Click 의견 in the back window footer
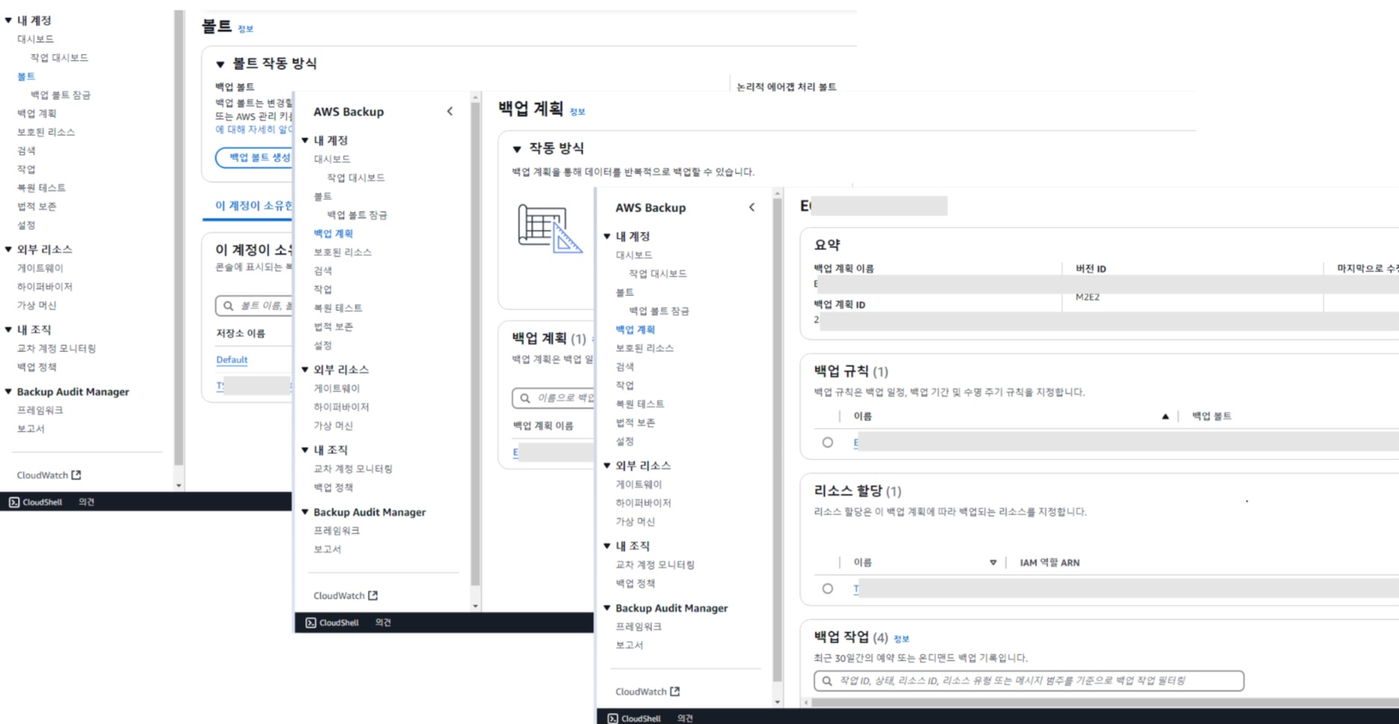The height and width of the screenshot is (724, 1399). (x=87, y=502)
